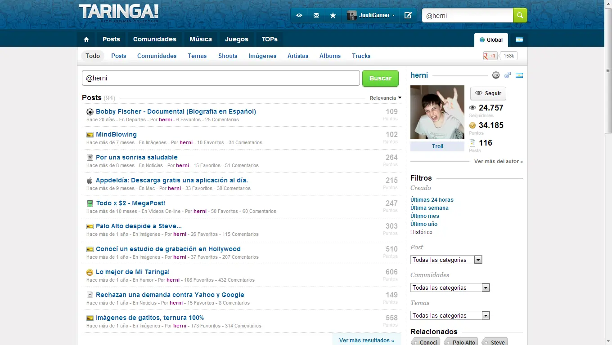Open notifications eye icon in header
This screenshot has height=345, width=612.
point(299,15)
